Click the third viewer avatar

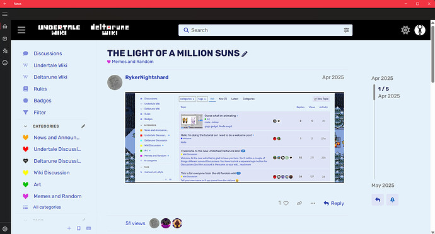coord(177,223)
